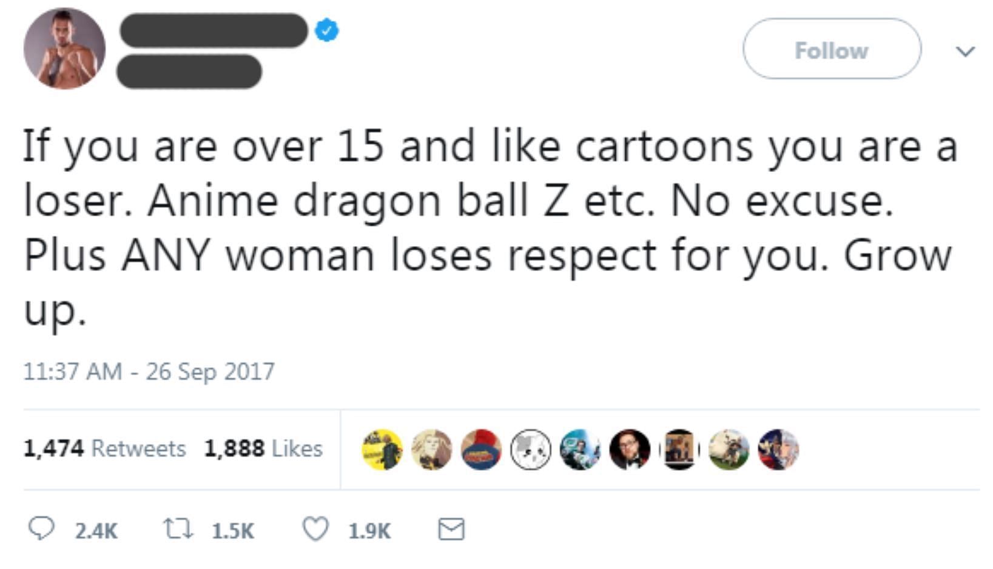Click the blue verified badge
Image resolution: width=993 pixels, height=569 pixels.
pyautogui.click(x=327, y=30)
